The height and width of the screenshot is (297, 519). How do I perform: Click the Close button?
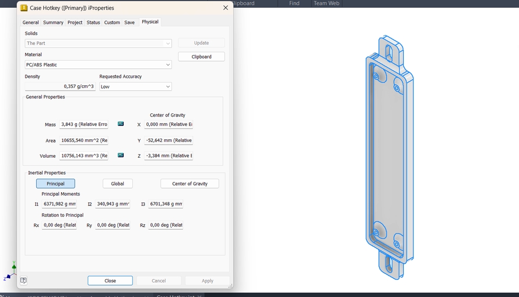tap(110, 280)
